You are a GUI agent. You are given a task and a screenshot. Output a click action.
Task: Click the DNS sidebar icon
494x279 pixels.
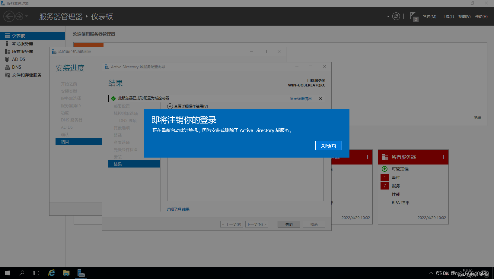(x=7, y=67)
